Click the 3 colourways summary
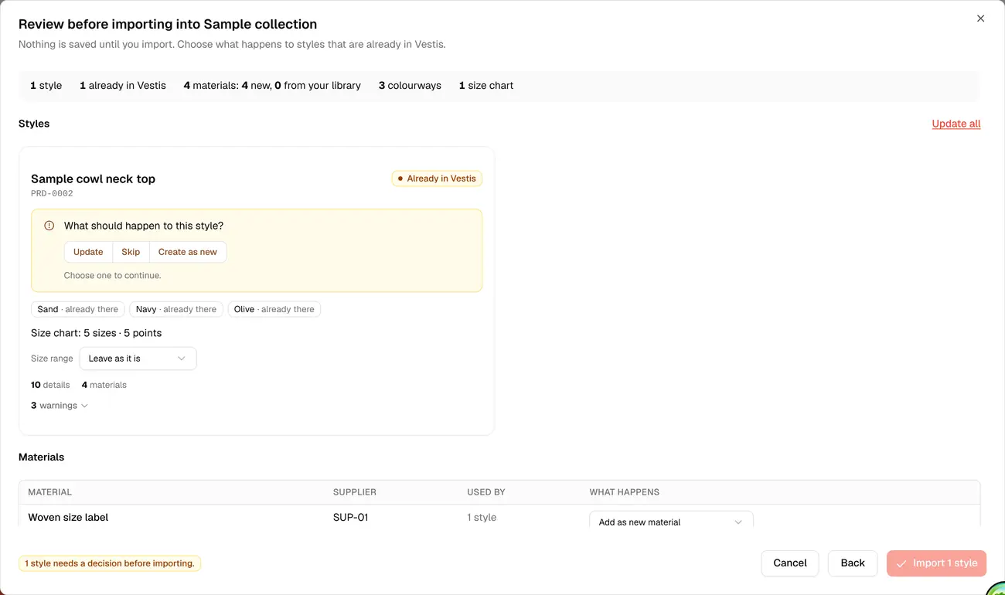This screenshot has height=595, width=1005. (410, 86)
